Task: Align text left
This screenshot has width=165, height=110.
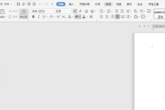Action: coord(101,16)
